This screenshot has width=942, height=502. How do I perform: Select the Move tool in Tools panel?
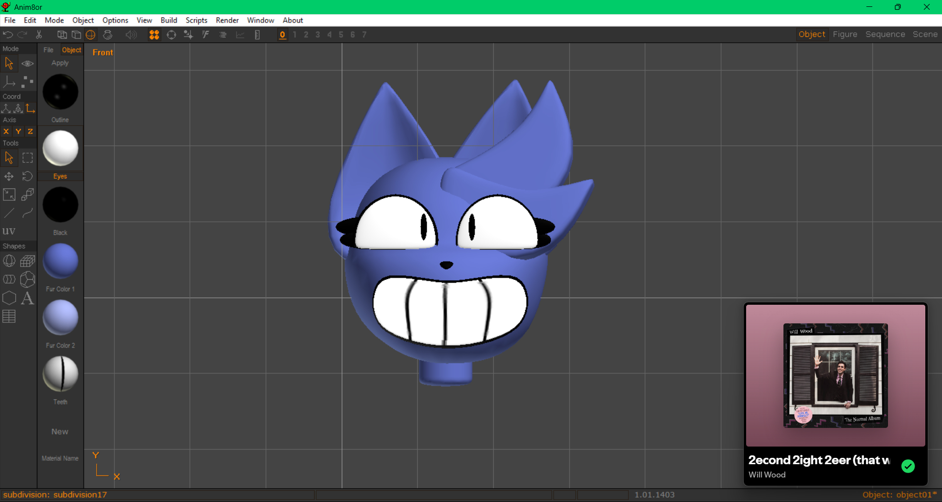[9, 176]
